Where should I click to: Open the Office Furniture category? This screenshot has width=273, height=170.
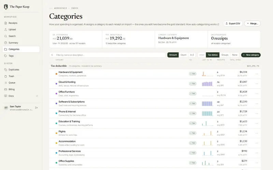click(155, 94)
